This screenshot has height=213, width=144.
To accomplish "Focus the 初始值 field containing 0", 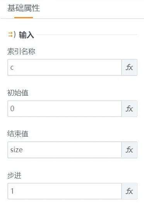I will click(x=65, y=109).
